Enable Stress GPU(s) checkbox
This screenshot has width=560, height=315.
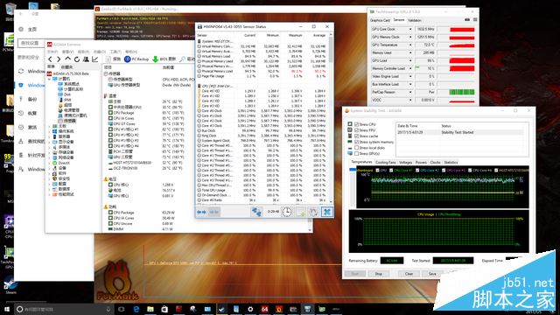pyautogui.click(x=356, y=154)
